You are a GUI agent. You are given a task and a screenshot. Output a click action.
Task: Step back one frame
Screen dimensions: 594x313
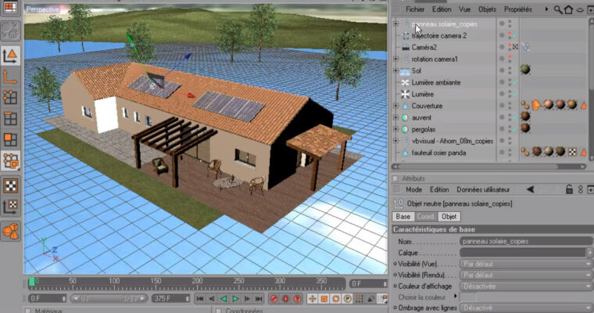212,299
